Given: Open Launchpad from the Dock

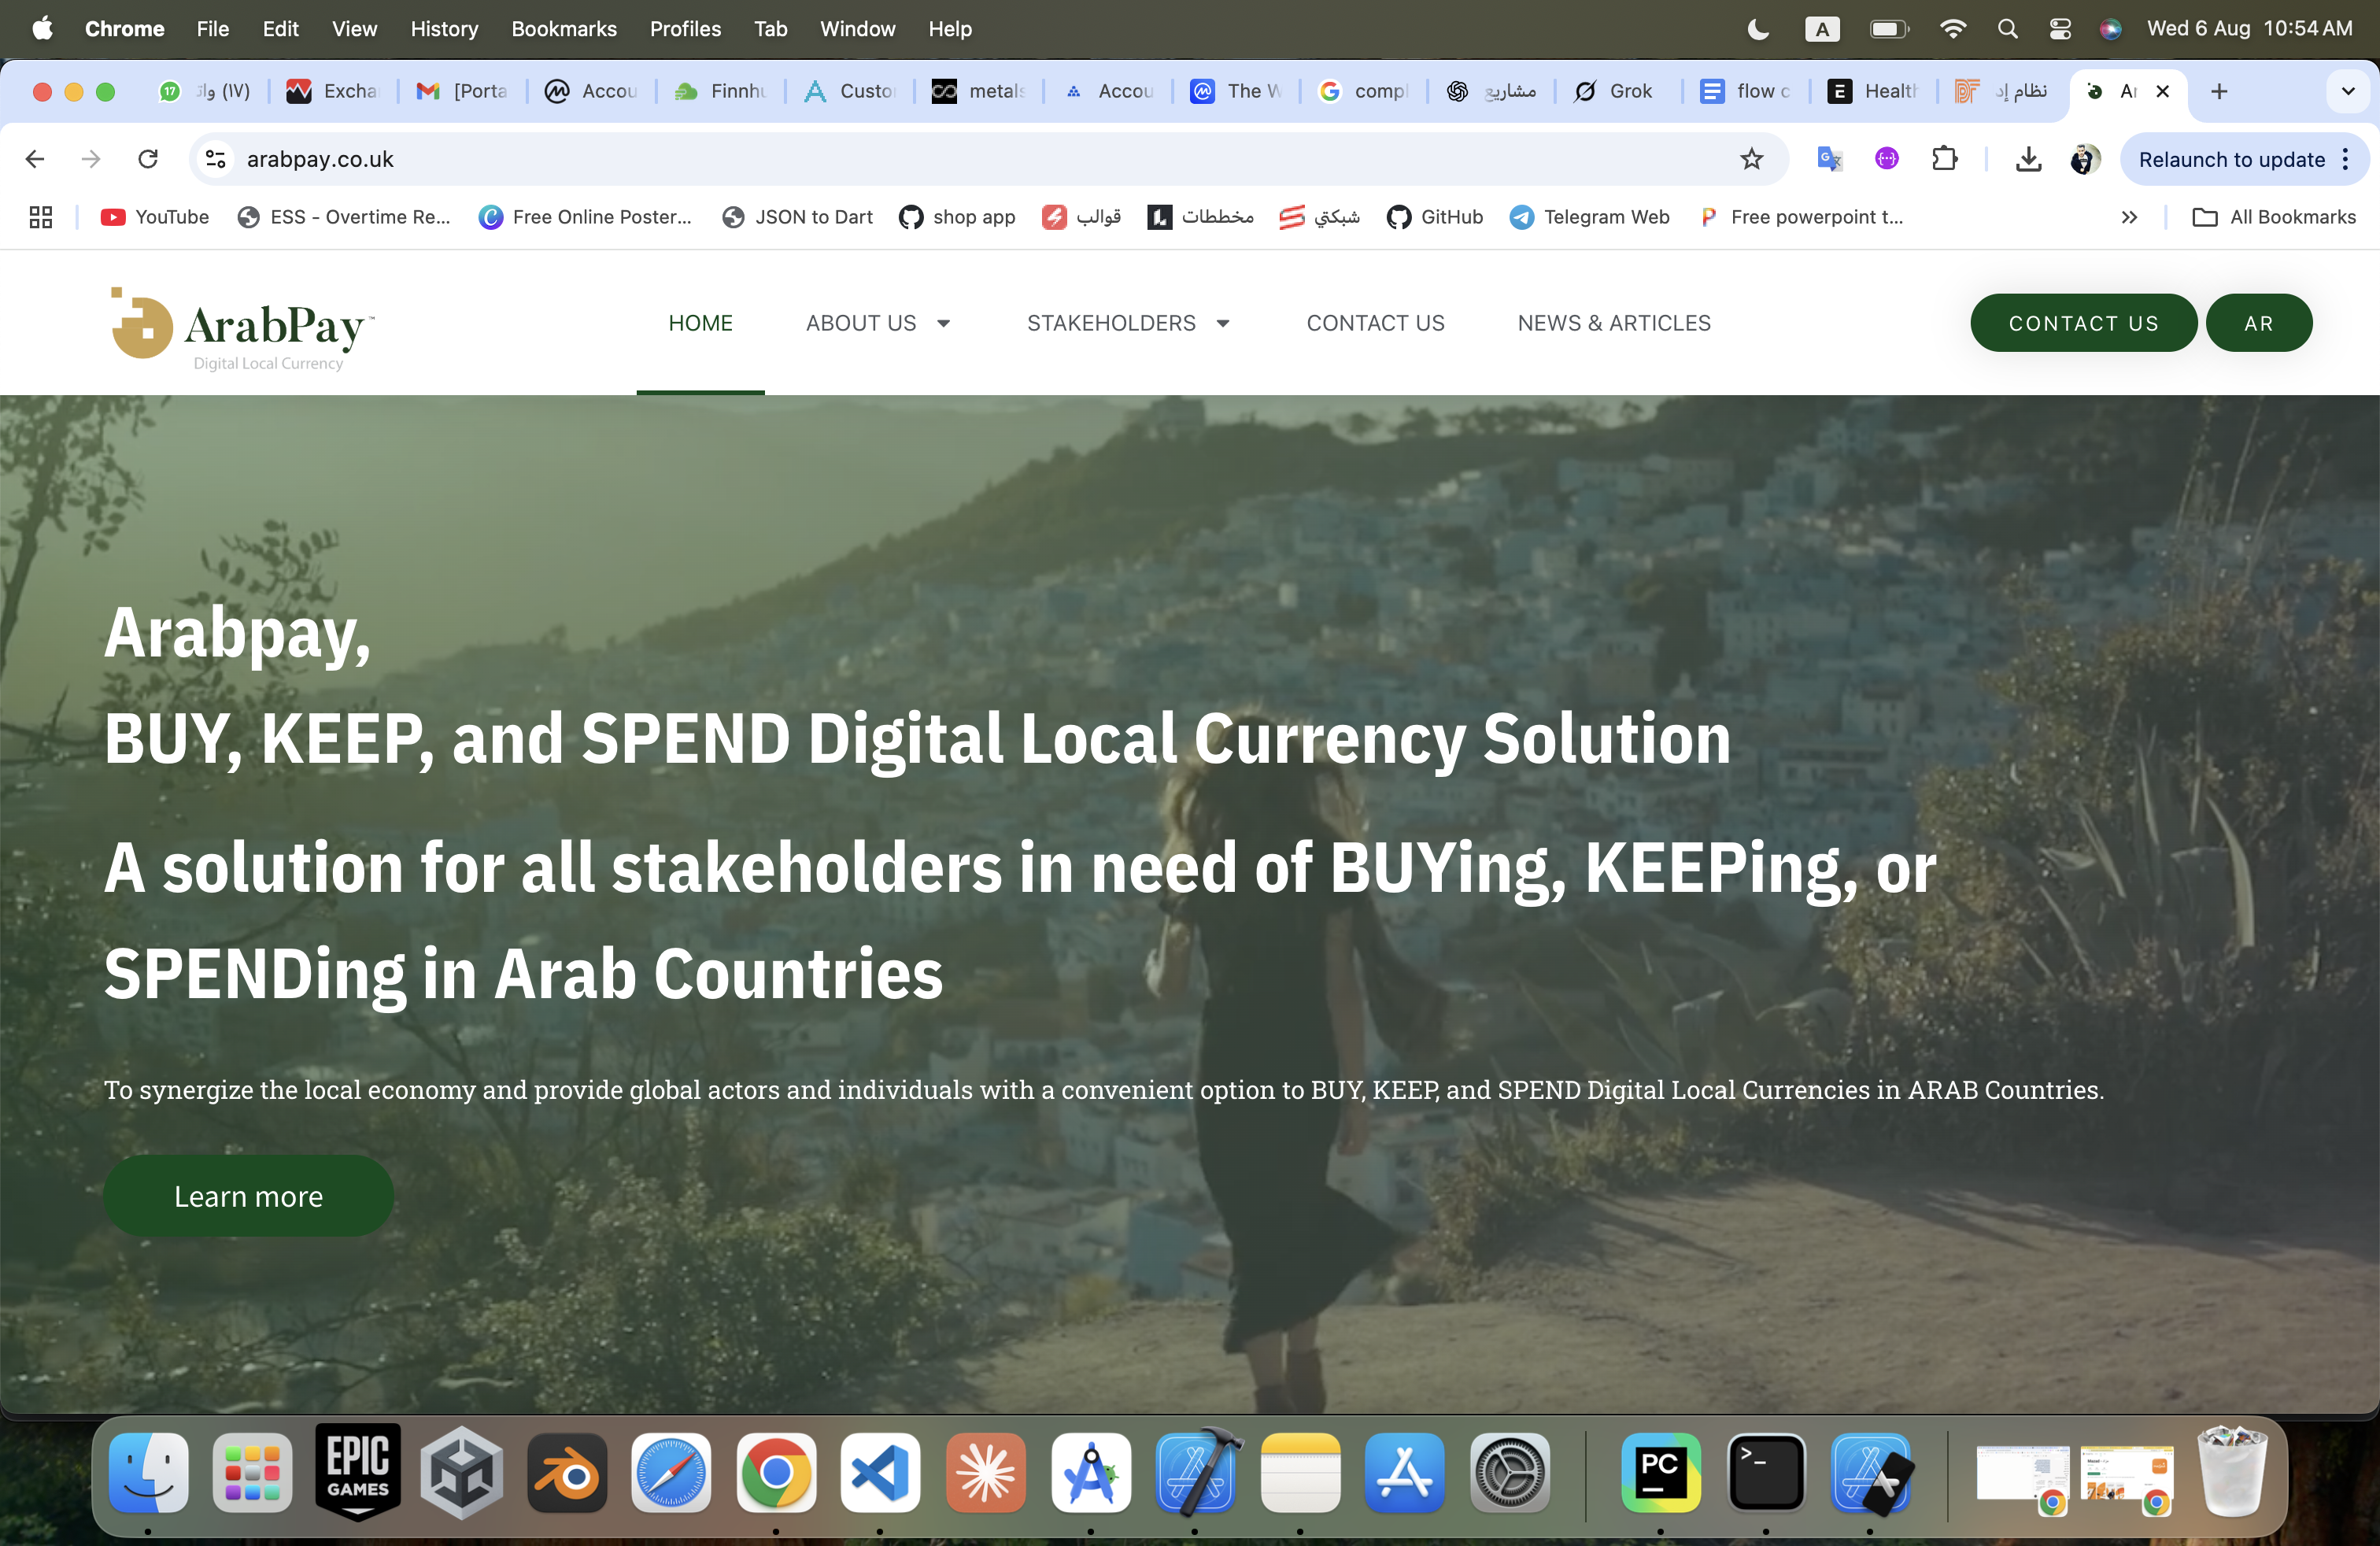Looking at the screenshot, I should (252, 1472).
